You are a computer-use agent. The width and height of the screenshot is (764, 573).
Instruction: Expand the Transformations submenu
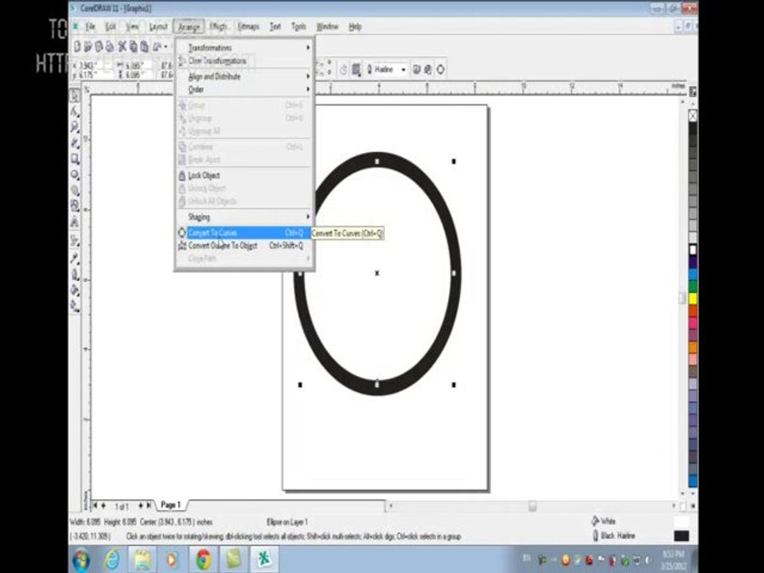[244, 48]
